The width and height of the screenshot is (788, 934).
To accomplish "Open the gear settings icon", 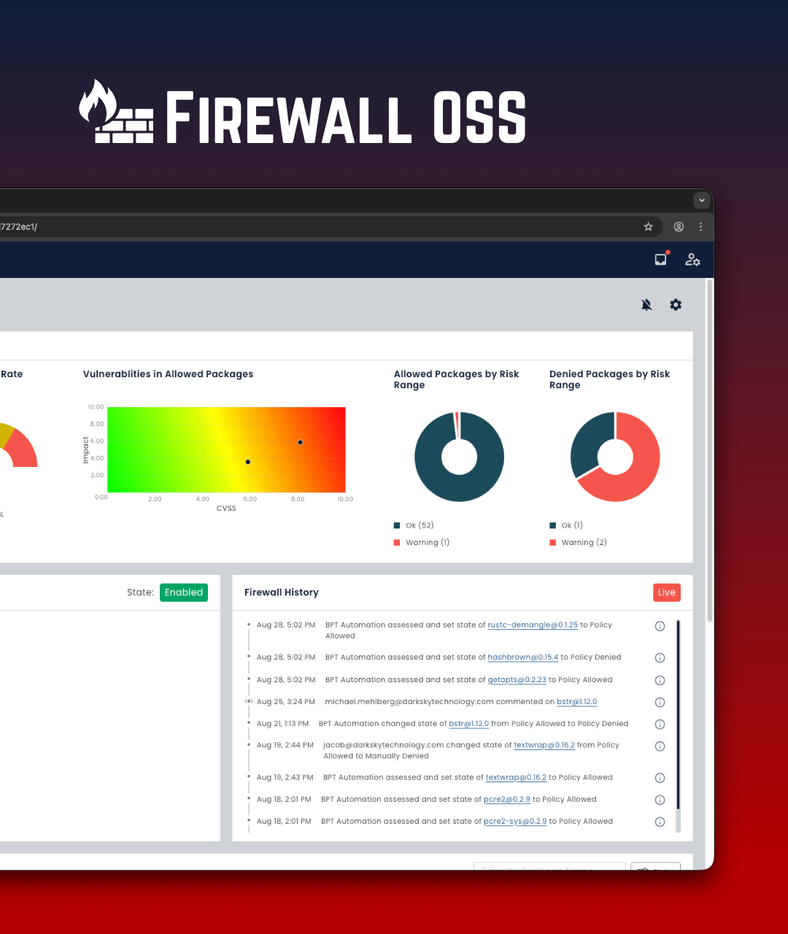I will click(676, 305).
